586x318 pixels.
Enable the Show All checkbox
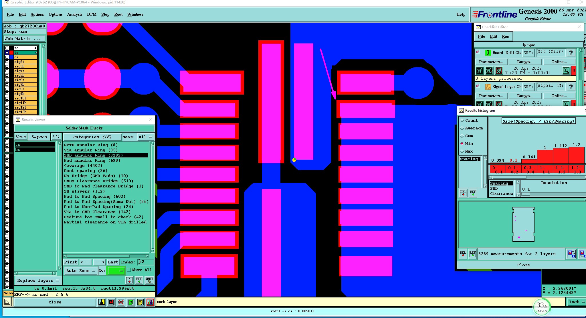(129, 270)
